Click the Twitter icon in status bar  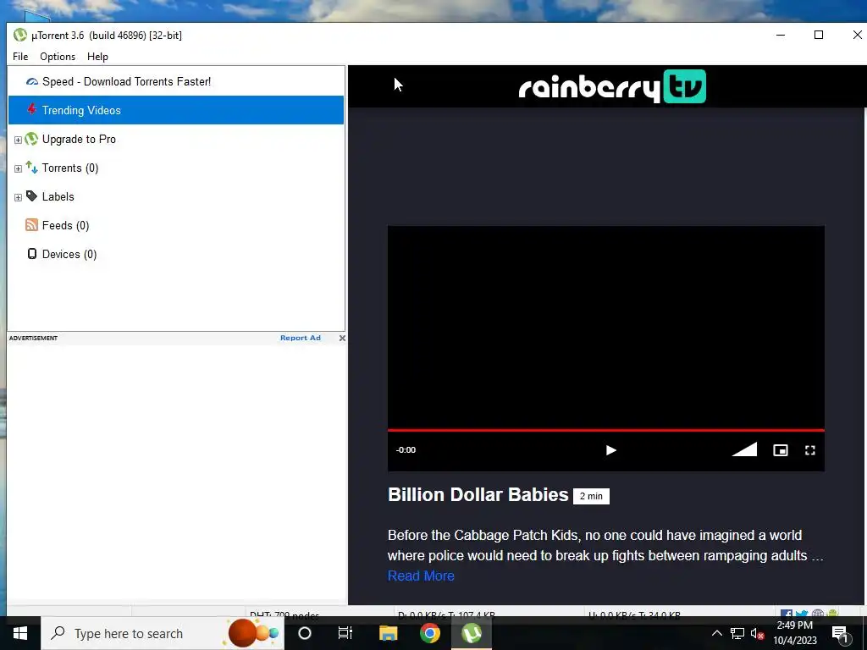[801, 613]
